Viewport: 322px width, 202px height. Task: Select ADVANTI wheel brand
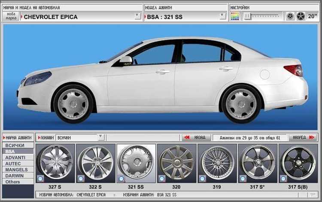18,157
